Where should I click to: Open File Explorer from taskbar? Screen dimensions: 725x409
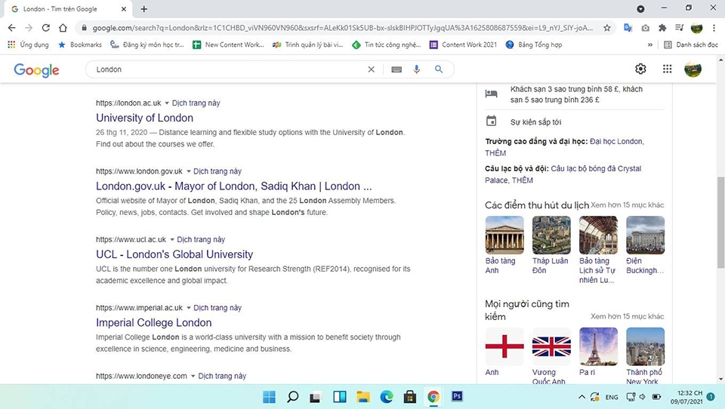(x=363, y=396)
